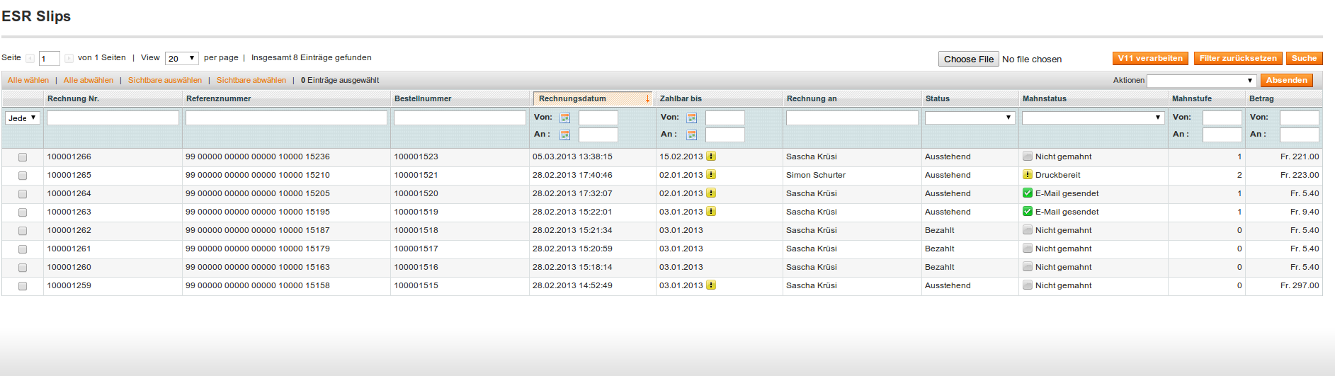Tick the row checkbox for invoice 100001263

click(23, 212)
